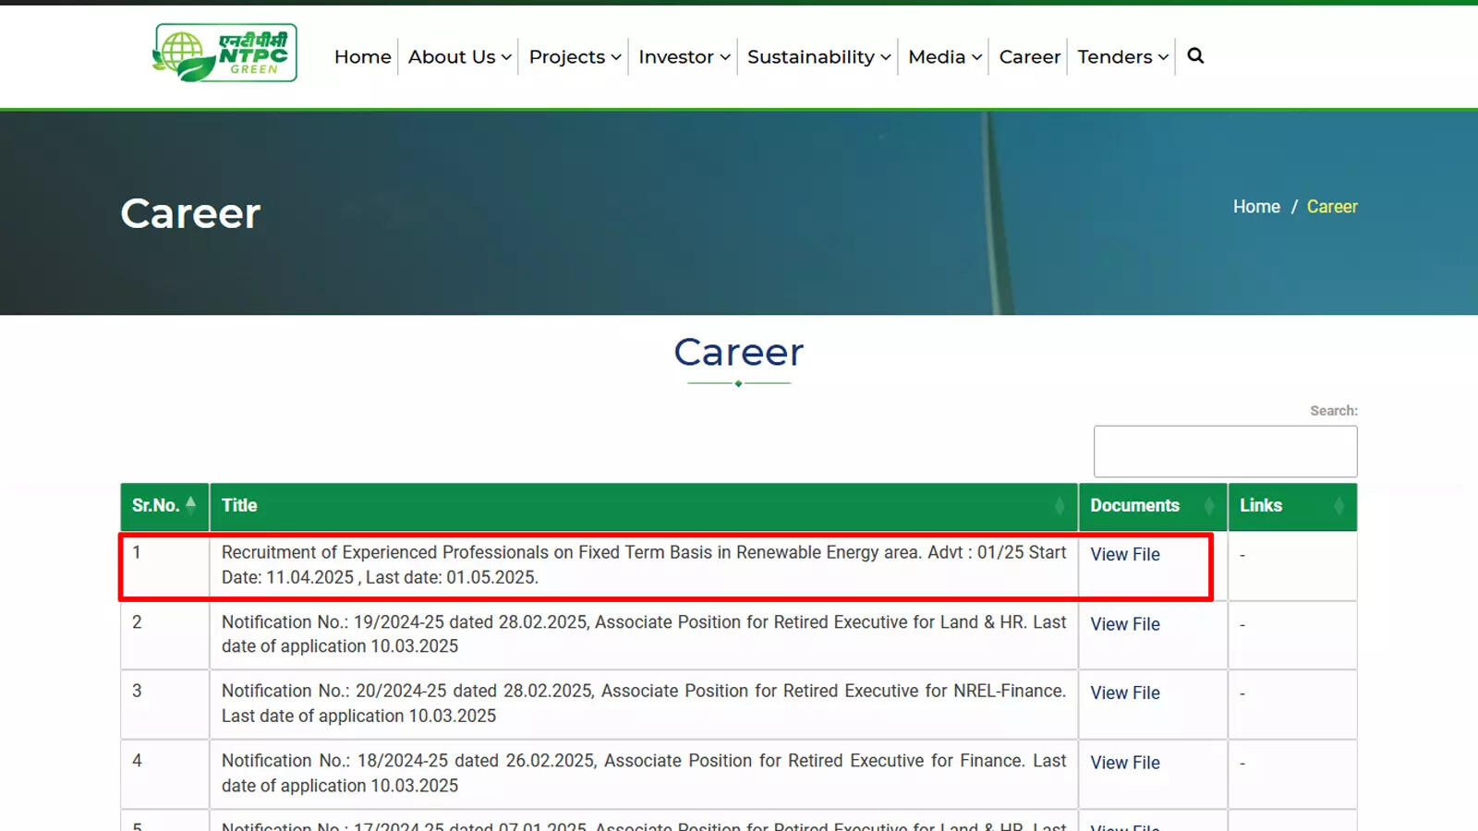
Task: Open View File for the Recruitment advertisement 01/25
Action: click(x=1125, y=555)
